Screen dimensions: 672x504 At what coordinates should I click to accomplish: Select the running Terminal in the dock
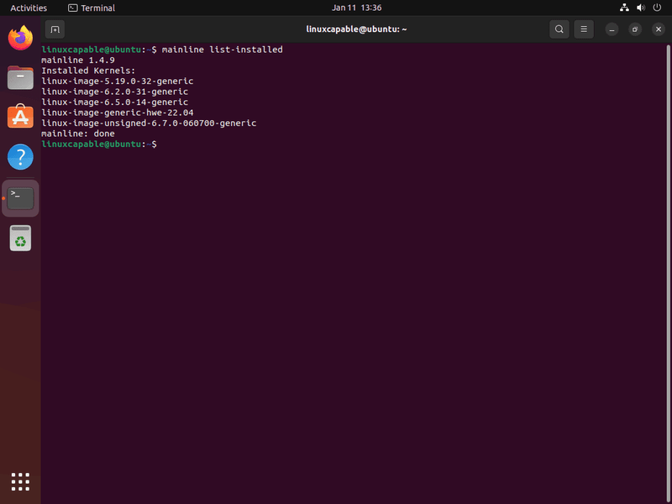(x=20, y=197)
